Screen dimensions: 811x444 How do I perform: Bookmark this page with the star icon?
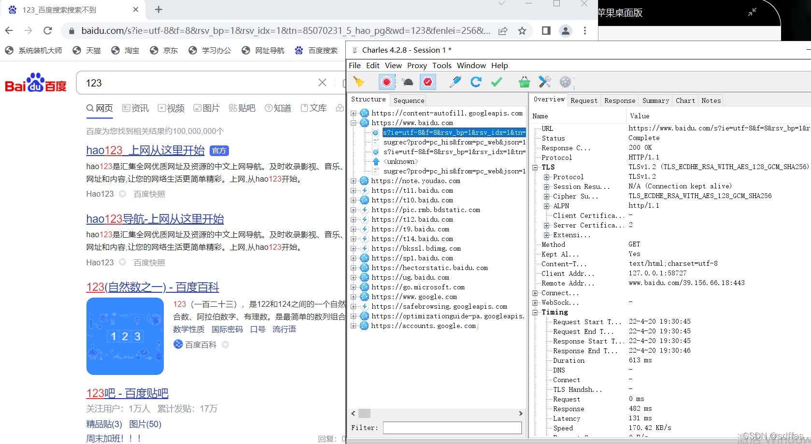(x=522, y=30)
